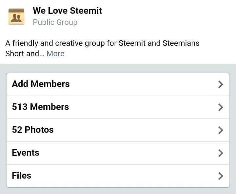236x194 pixels.
Task: Open the group's Files section
Action: pyautogui.click(x=118, y=176)
